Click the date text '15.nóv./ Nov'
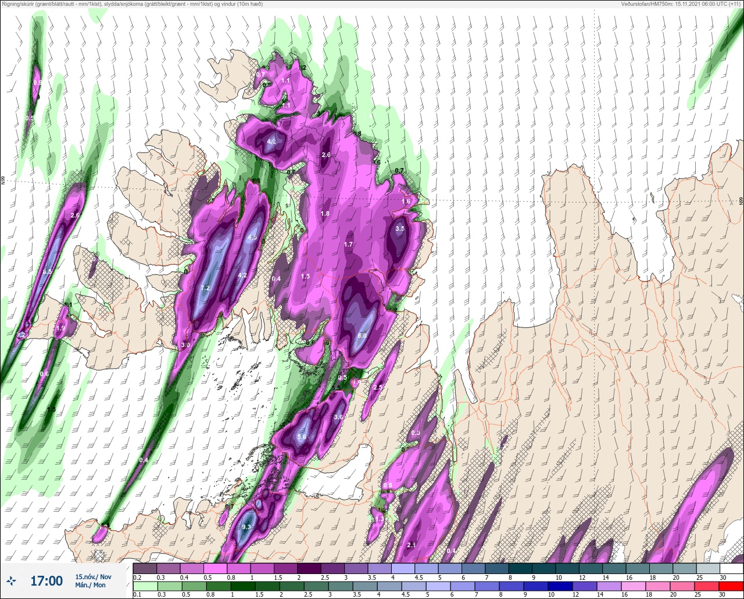 [93, 576]
